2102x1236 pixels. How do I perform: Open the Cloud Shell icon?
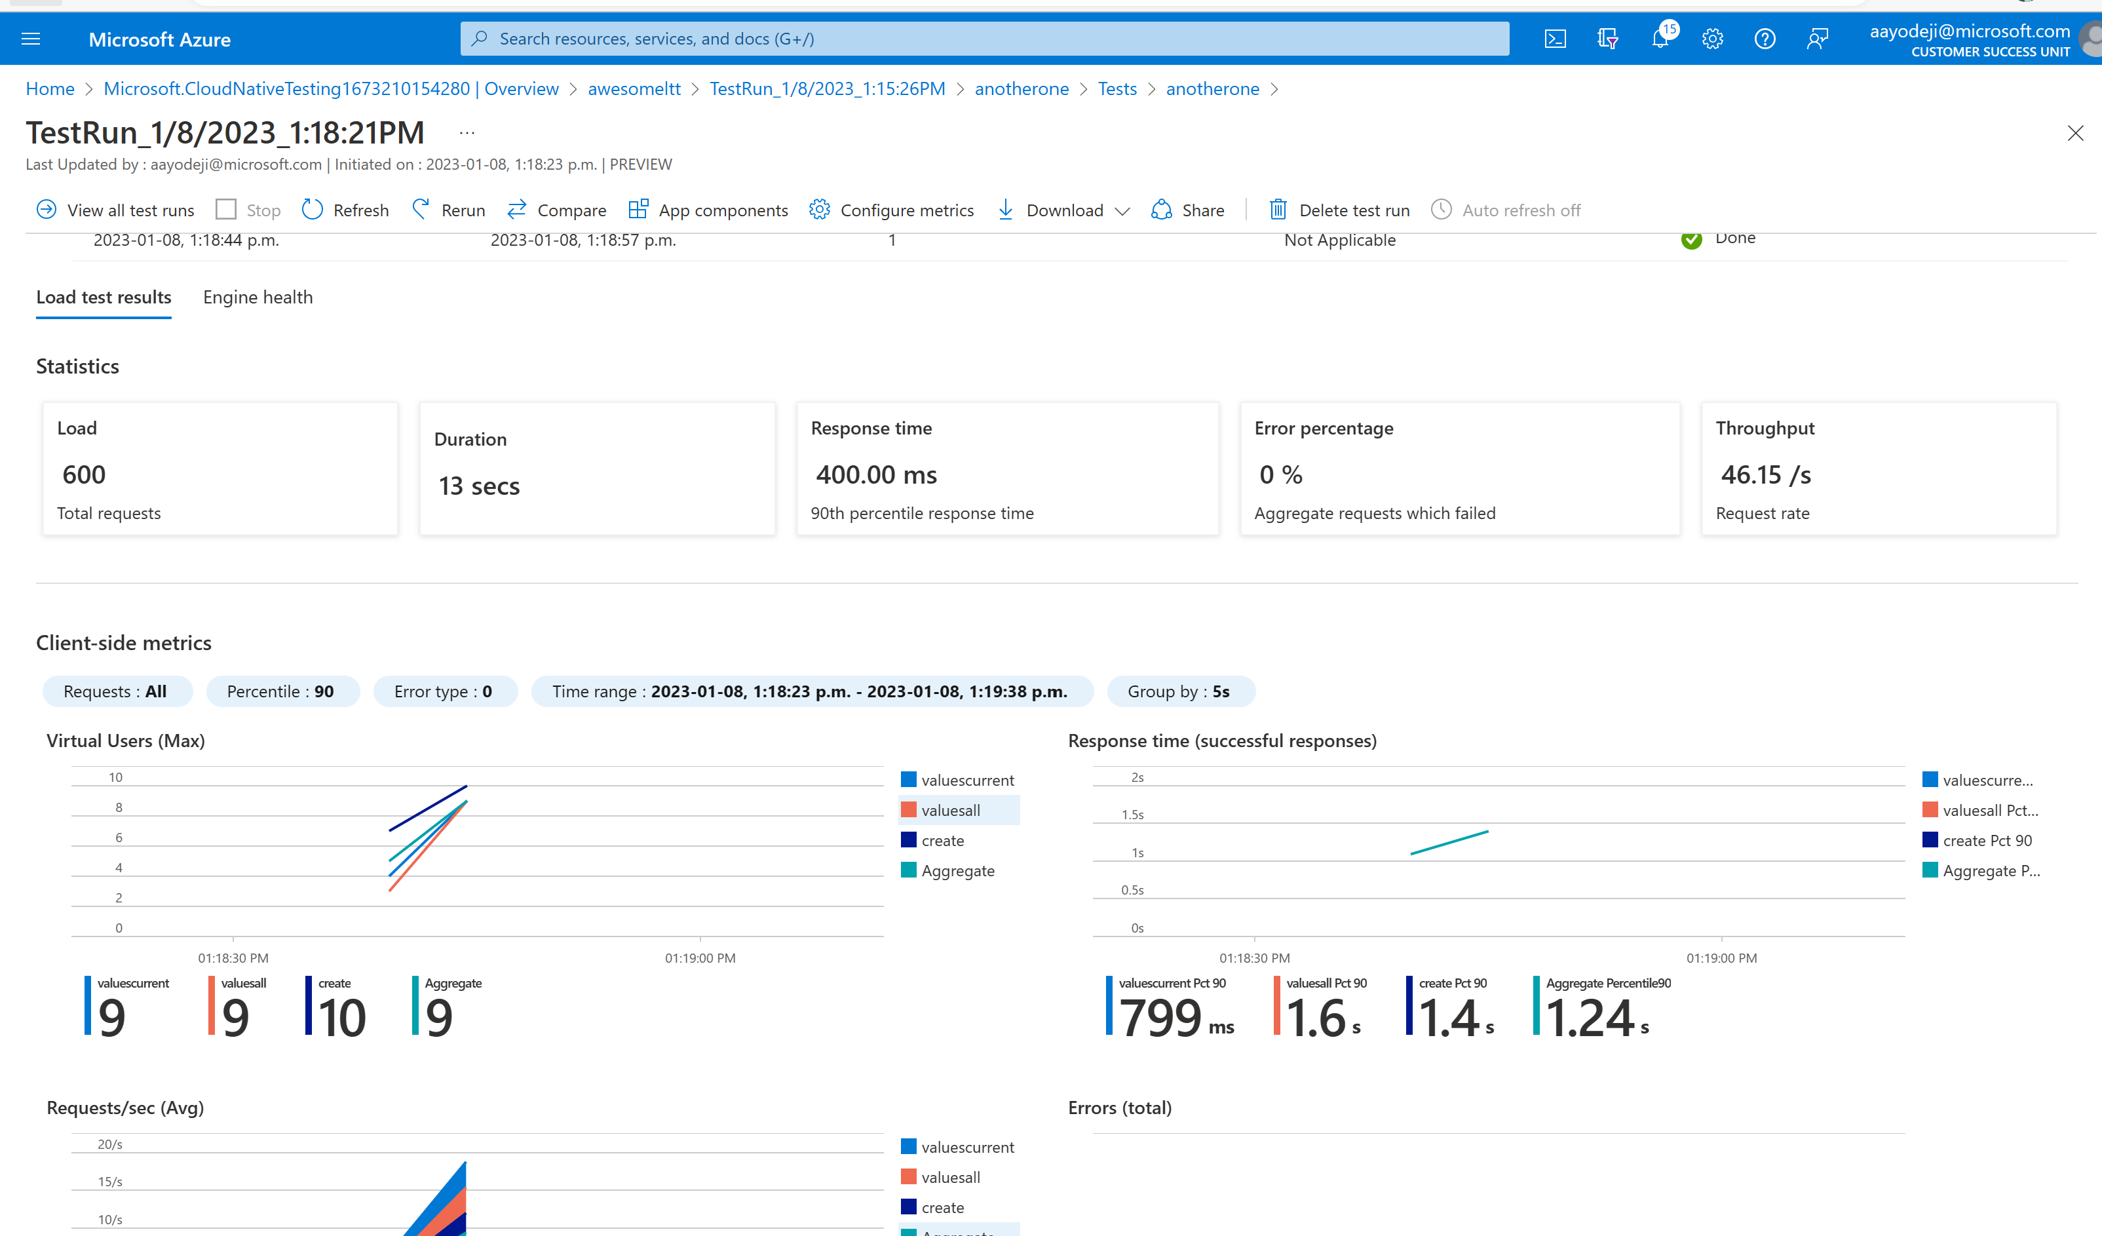1555,39
